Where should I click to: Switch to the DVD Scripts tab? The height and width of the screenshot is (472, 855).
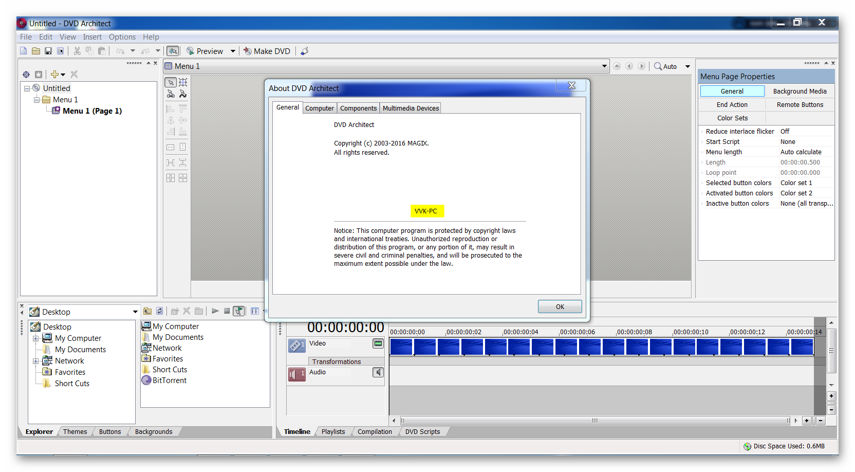[x=422, y=432]
